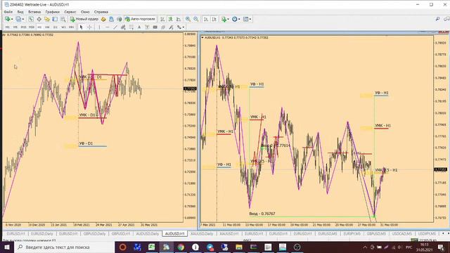The height and width of the screenshot is (253, 450).
Task: Expand the Profiles dropdown arrow
Action: 23,19
